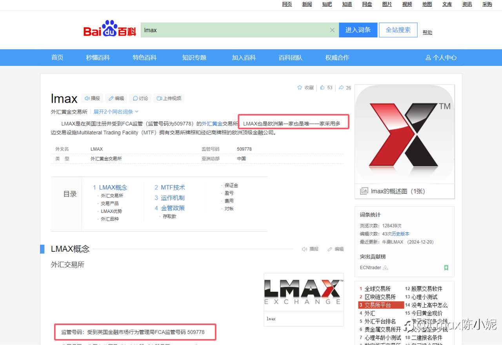Click the 新闻 top link
The image size is (502, 345).
pos(307,4)
